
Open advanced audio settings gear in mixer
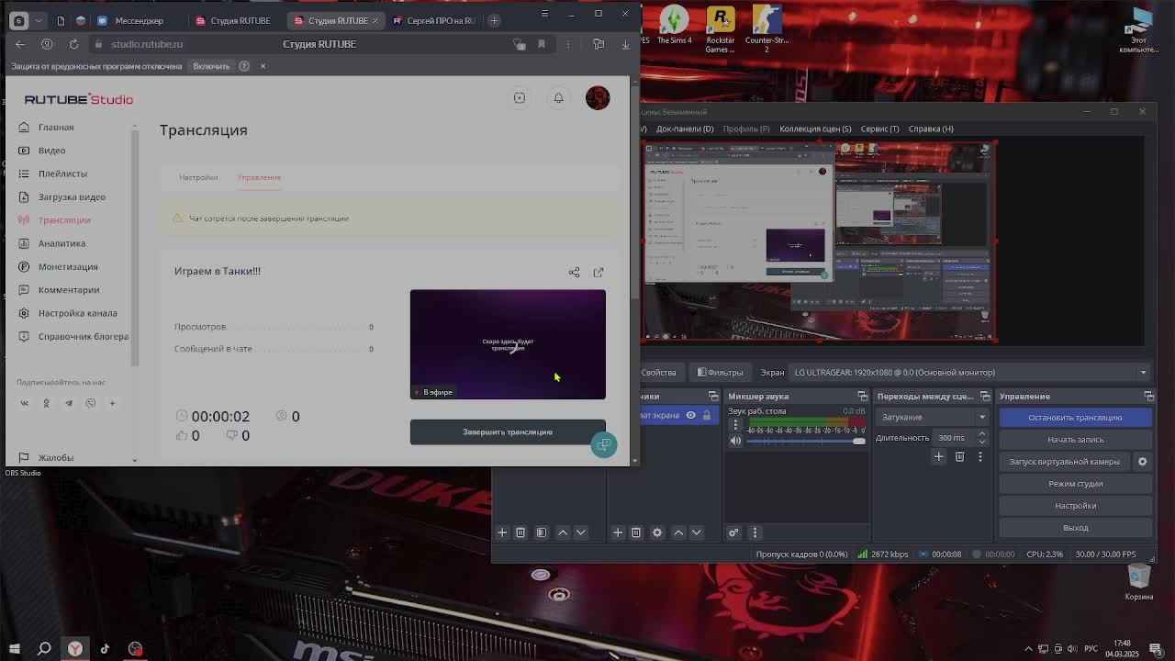[733, 532]
